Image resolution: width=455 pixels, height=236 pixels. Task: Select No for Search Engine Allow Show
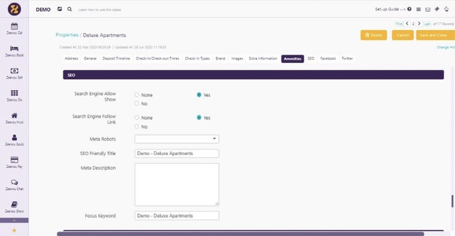(x=137, y=103)
